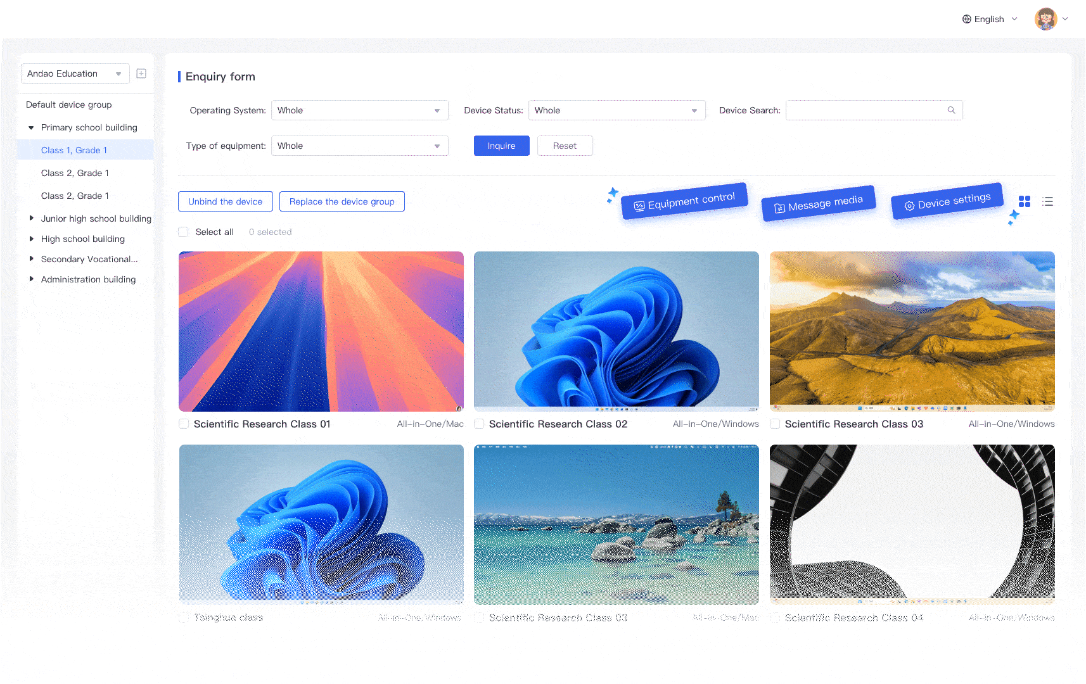
Task: Open the Type of equipment dropdown
Action: [360, 146]
